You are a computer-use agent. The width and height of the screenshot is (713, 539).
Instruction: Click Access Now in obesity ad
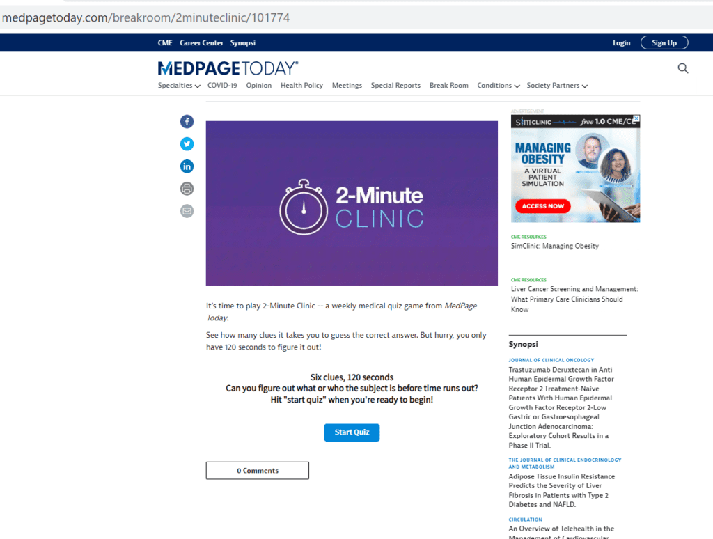[543, 206]
